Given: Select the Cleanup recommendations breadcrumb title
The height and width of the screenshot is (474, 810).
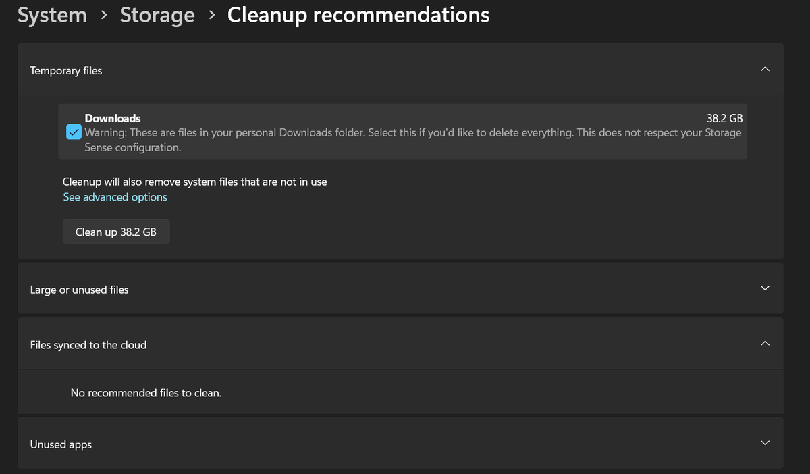Looking at the screenshot, I should pos(358,15).
